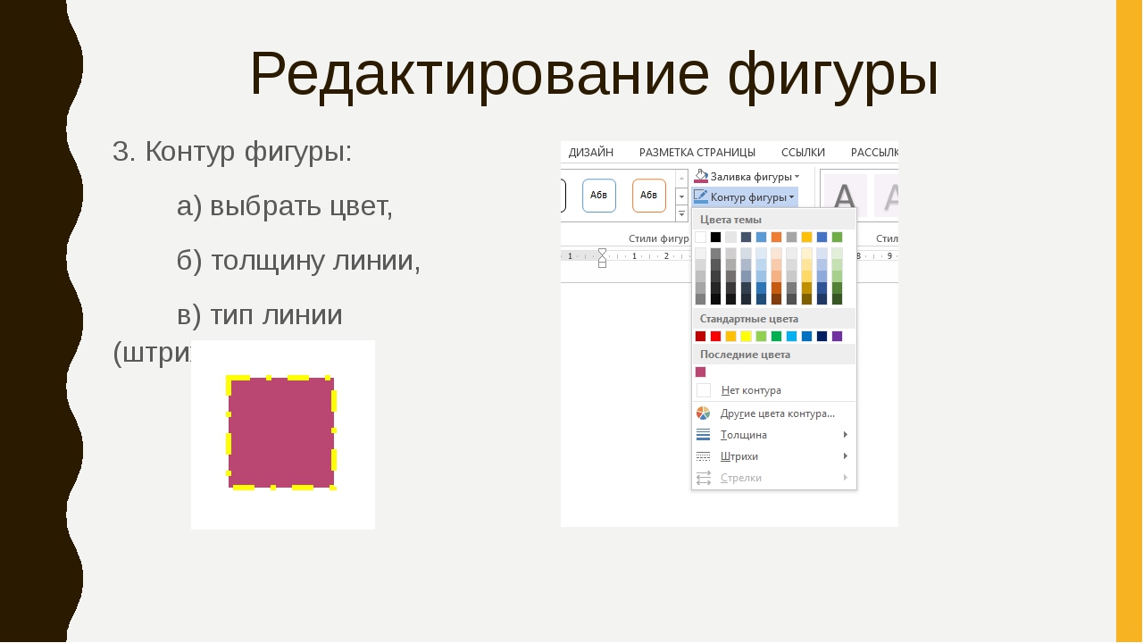The image size is (1143, 643).
Task: Pick the dark blue-gray theme color swatch
Action: (x=747, y=237)
